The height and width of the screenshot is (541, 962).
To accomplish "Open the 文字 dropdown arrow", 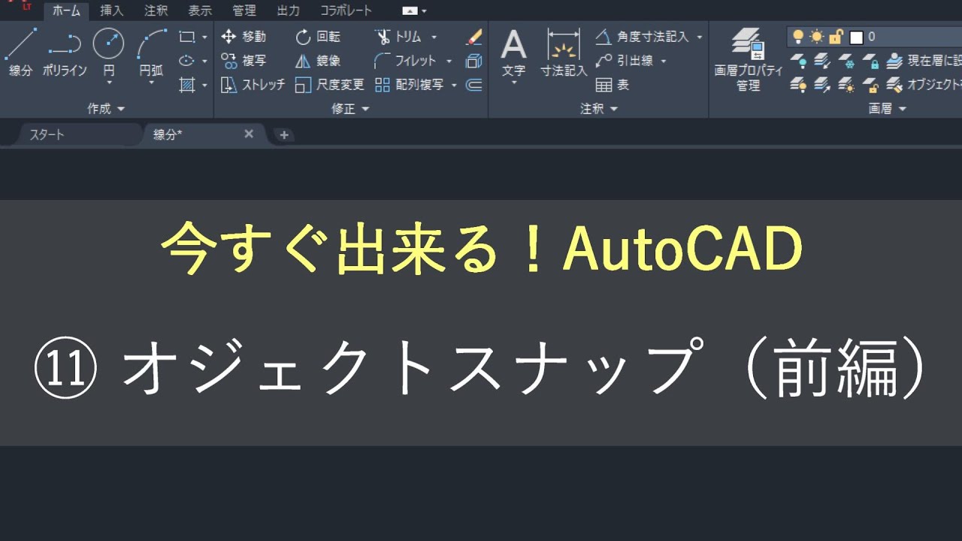I will pos(514,83).
